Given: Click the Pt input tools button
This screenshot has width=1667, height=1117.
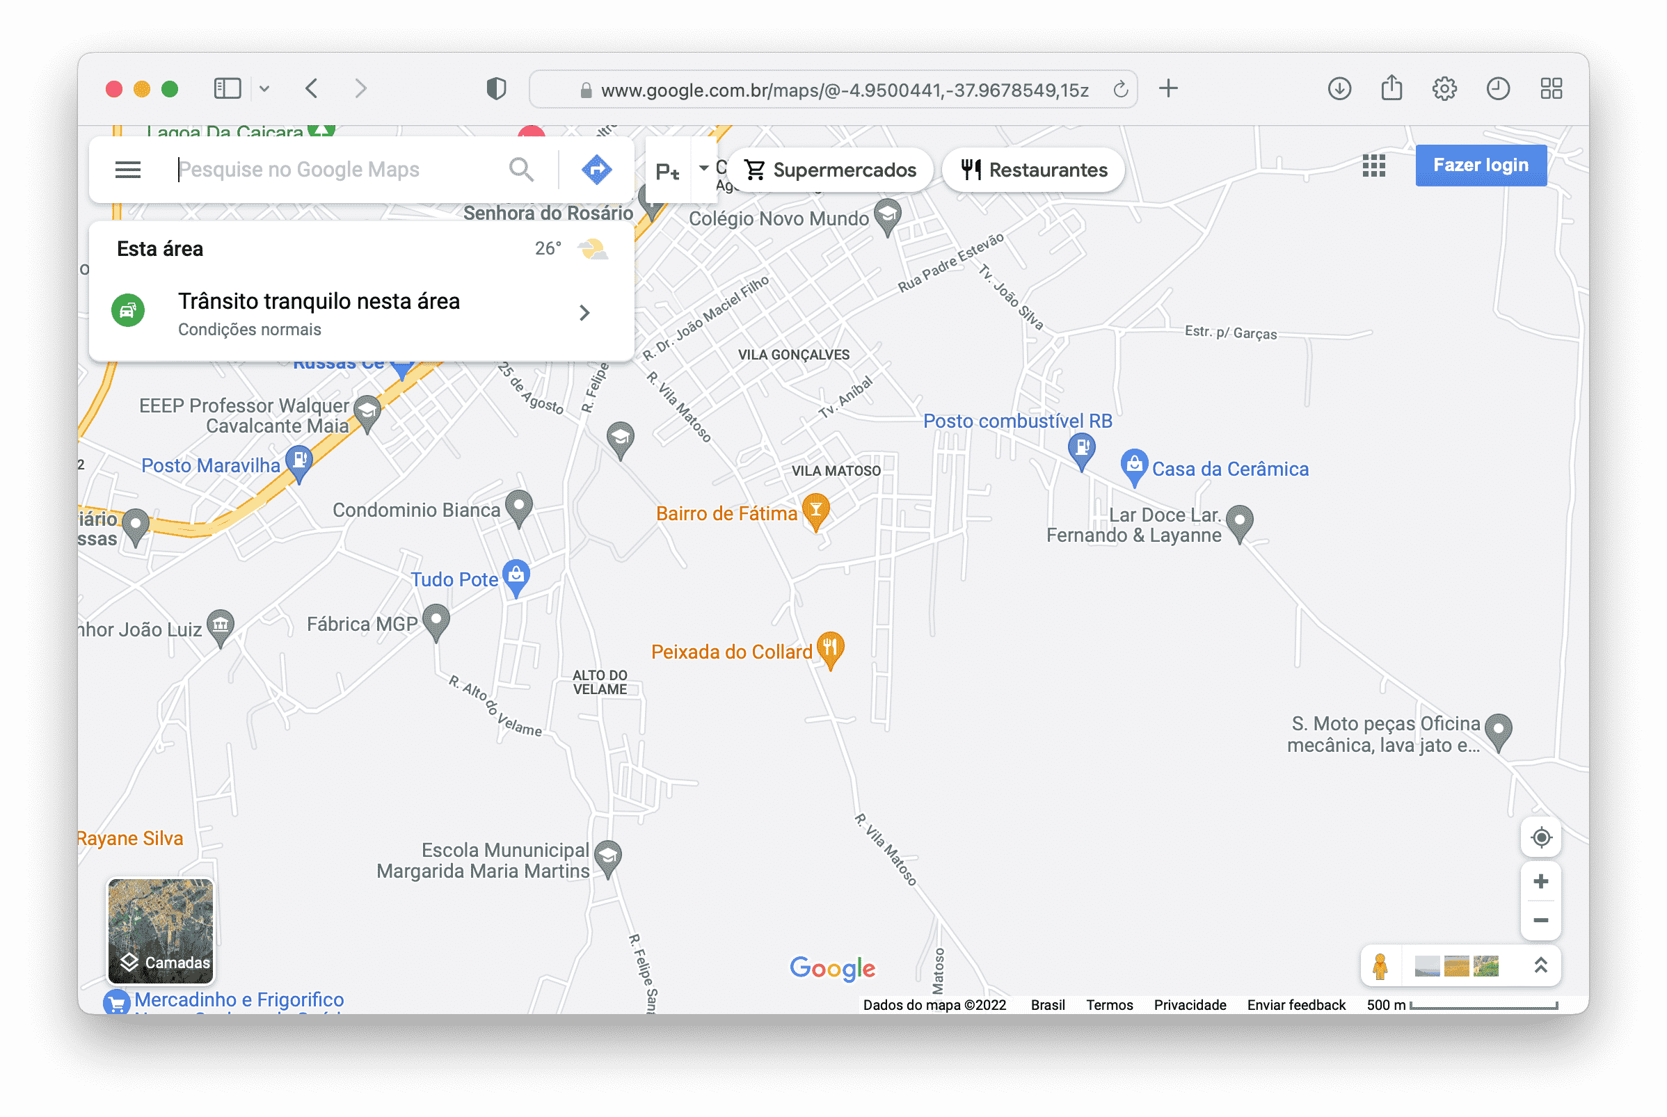Looking at the screenshot, I should pyautogui.click(x=667, y=171).
